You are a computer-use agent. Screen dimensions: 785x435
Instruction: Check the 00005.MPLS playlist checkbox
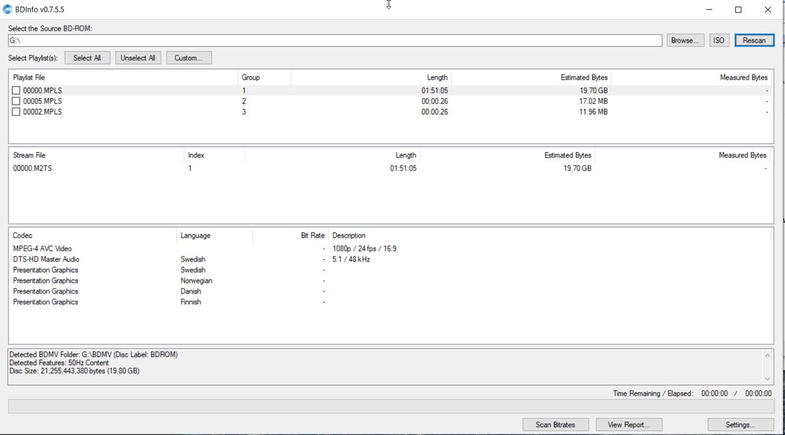coord(16,101)
